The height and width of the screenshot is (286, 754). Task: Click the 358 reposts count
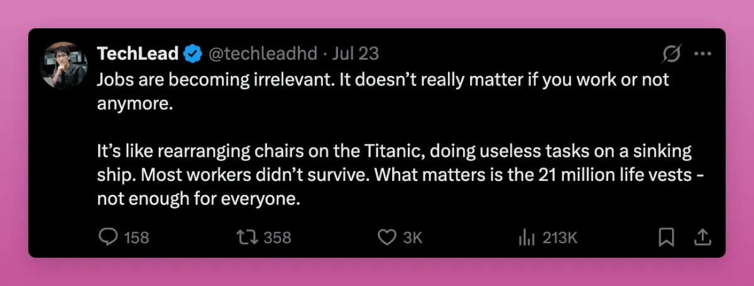pyautogui.click(x=277, y=238)
